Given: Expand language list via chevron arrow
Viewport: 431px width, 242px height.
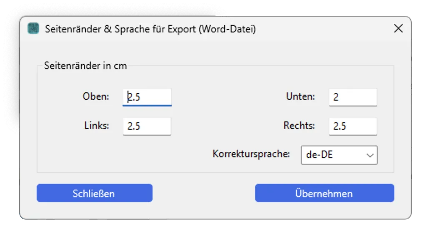Looking at the screenshot, I should (x=370, y=156).
